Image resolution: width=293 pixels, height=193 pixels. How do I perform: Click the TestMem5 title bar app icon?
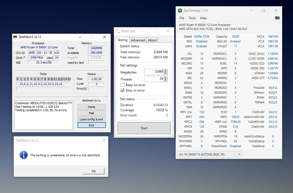pyautogui.click(x=15, y=37)
